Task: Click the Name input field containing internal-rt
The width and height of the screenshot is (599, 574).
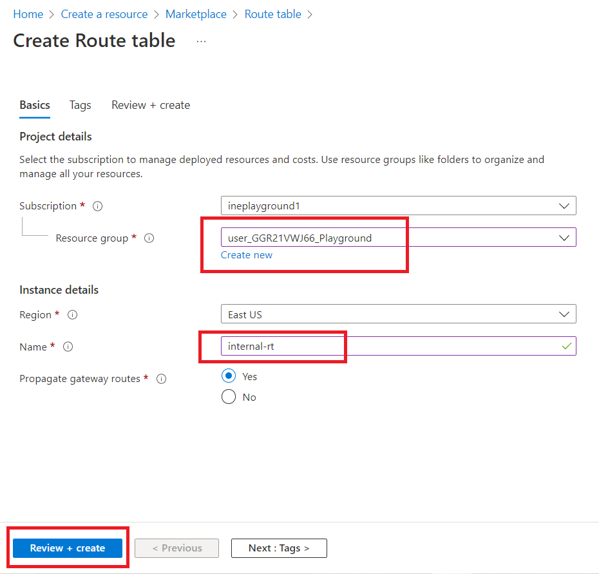Action: [386, 346]
